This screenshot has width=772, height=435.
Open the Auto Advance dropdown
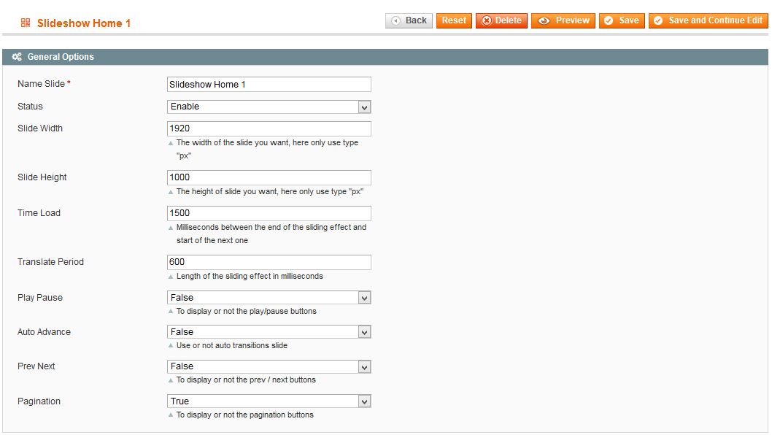269,332
